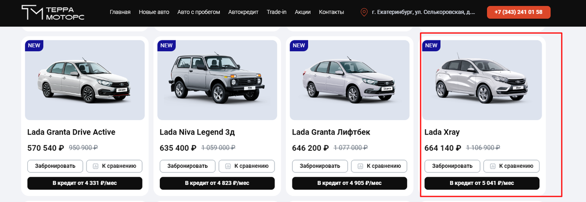Open the Новые авто menu item
The width and height of the screenshot is (586, 202).
pos(154,12)
